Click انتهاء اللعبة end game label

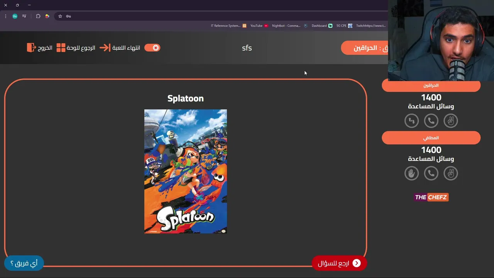tap(126, 48)
